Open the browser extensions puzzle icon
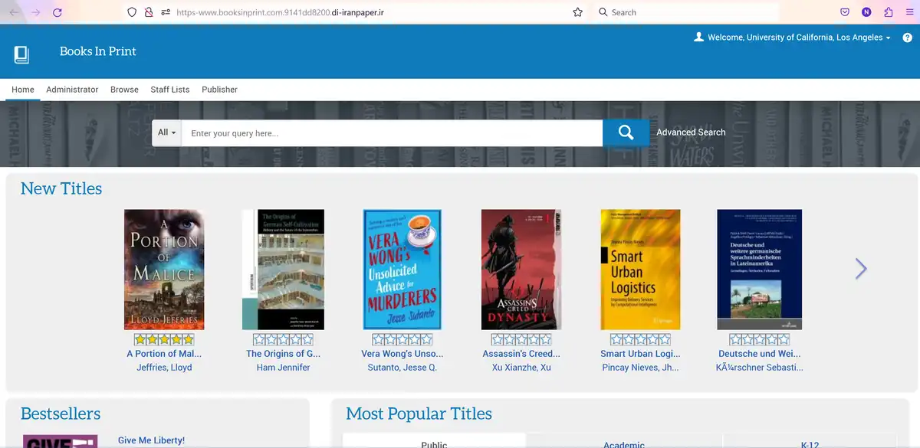920x448 pixels. 888,12
